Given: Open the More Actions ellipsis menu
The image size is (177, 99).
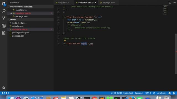Looking at the screenshot, I should (x=175, y=2).
